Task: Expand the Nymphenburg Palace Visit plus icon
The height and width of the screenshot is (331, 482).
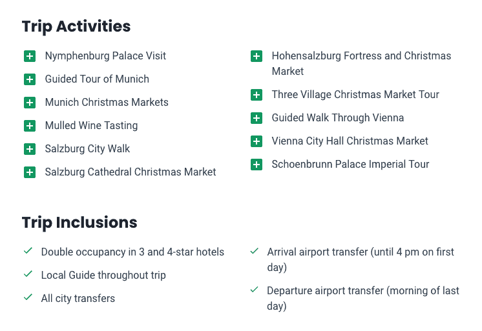Action: 30,56
